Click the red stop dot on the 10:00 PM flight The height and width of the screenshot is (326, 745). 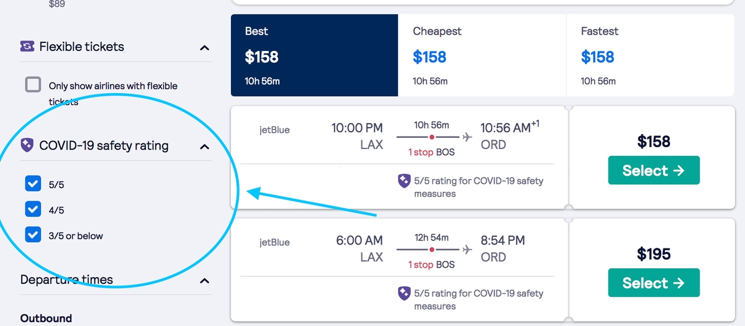click(x=431, y=137)
